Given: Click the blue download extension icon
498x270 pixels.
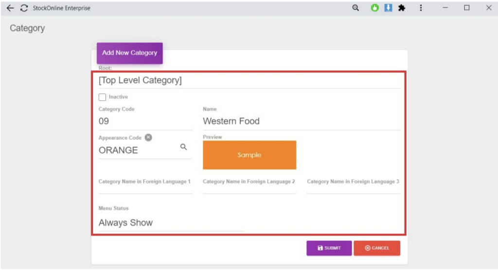Looking at the screenshot, I should 388,8.
